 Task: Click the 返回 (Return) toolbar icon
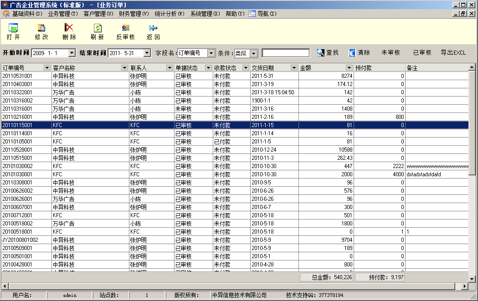tap(153, 31)
